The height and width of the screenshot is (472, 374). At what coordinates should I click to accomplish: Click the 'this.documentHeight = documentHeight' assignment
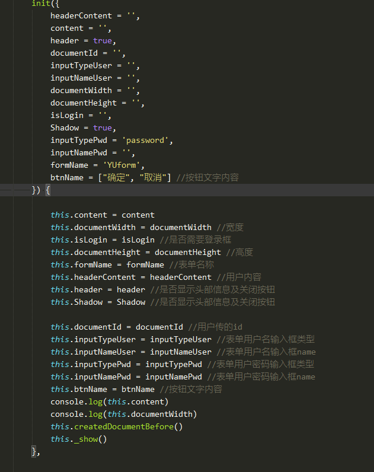tap(135, 252)
